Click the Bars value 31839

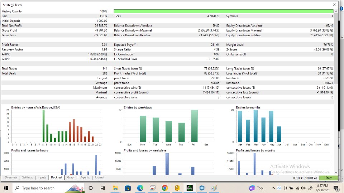pos(103,16)
